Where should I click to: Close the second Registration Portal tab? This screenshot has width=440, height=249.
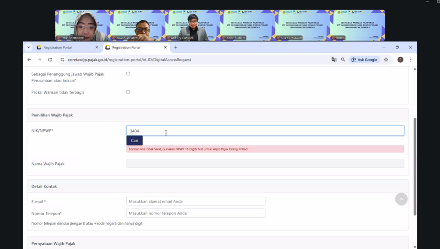pos(165,47)
